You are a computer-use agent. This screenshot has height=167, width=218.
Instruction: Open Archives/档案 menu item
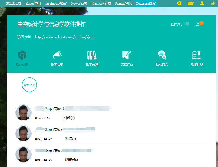[x=56, y=3]
